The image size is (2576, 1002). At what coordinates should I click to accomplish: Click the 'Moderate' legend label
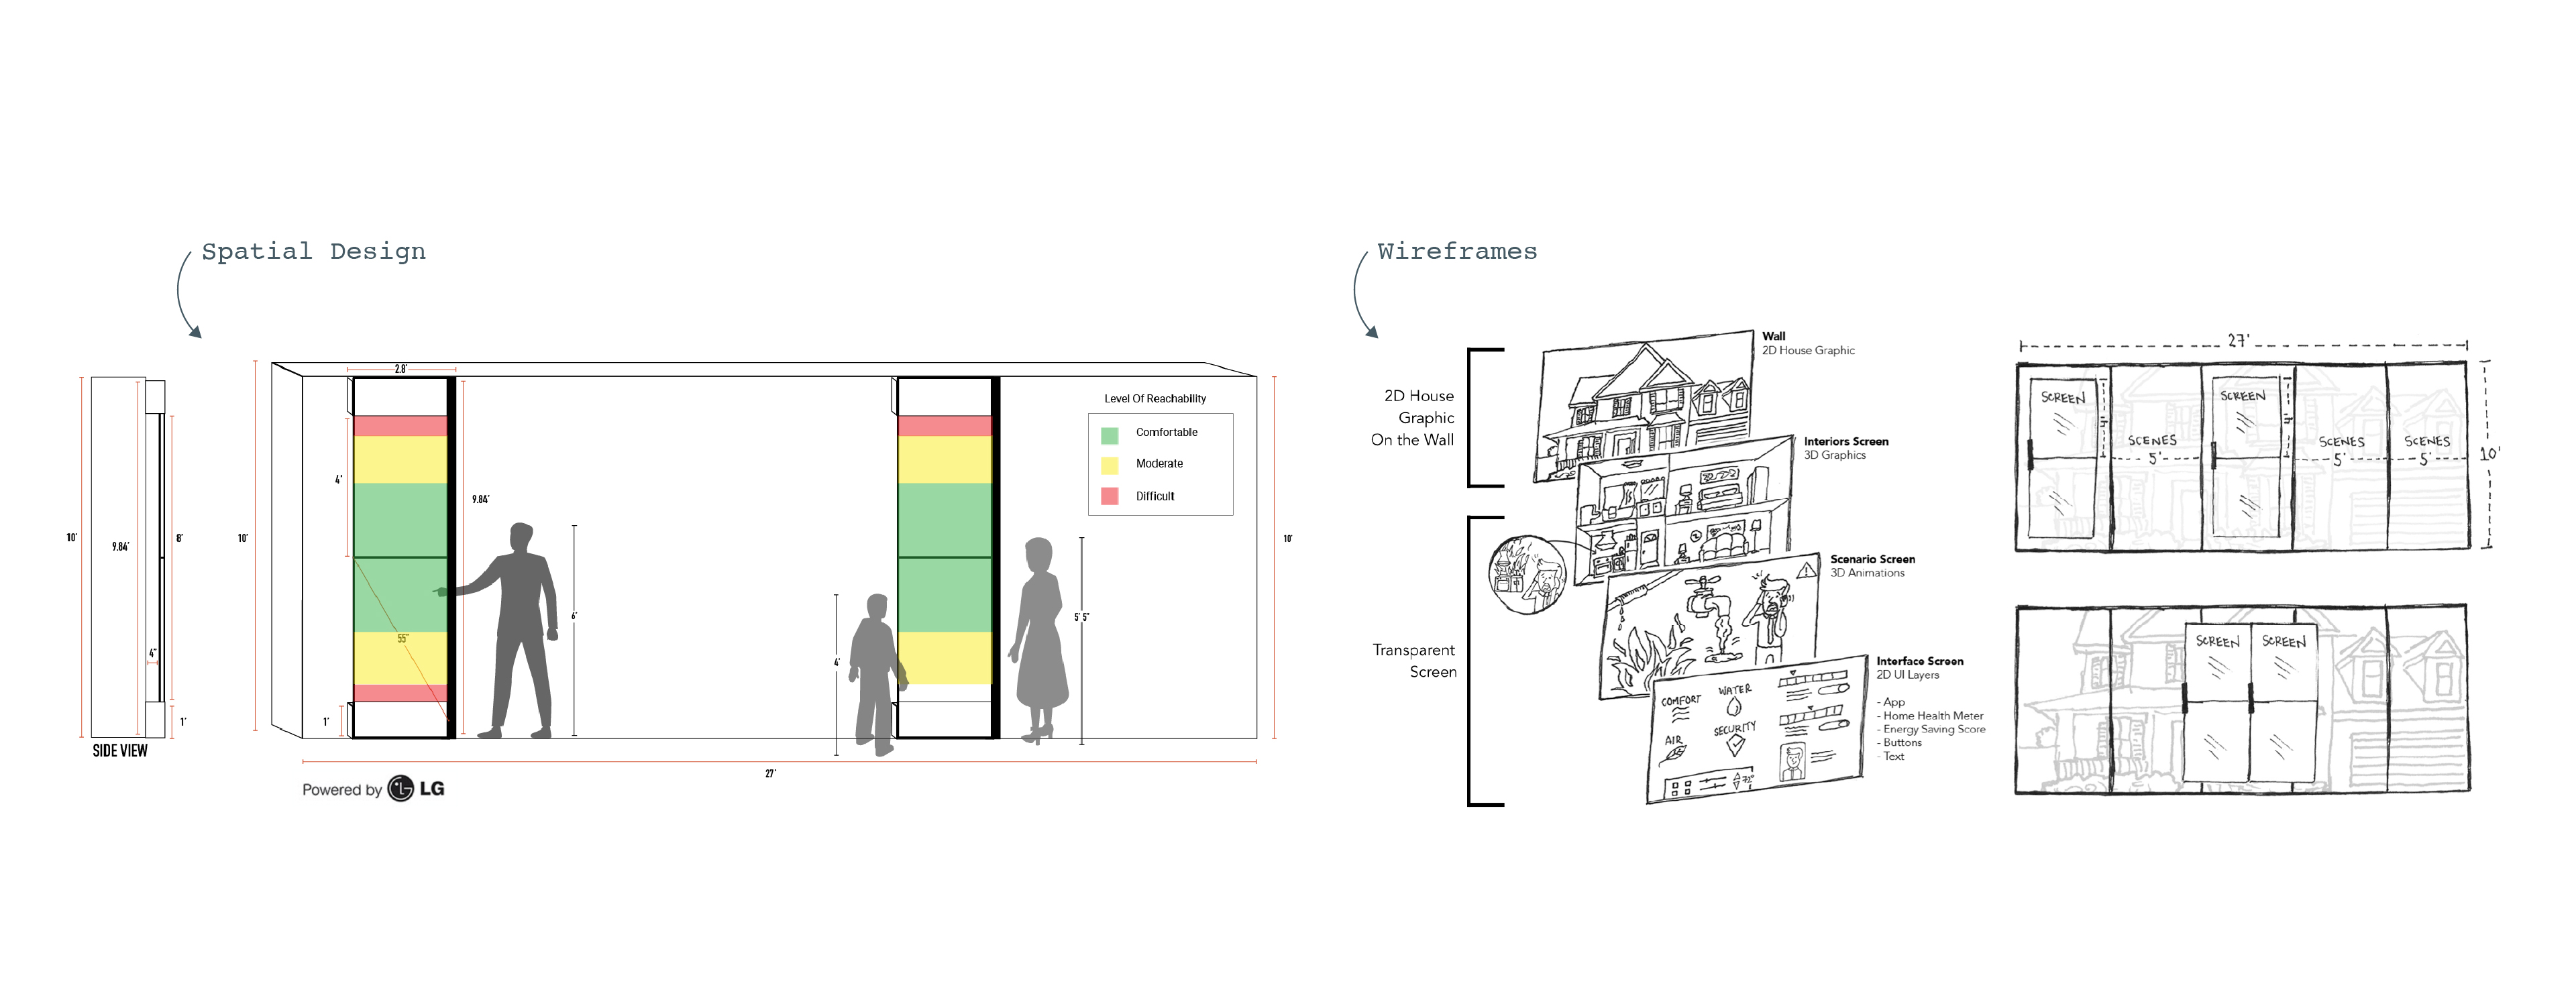(1159, 464)
